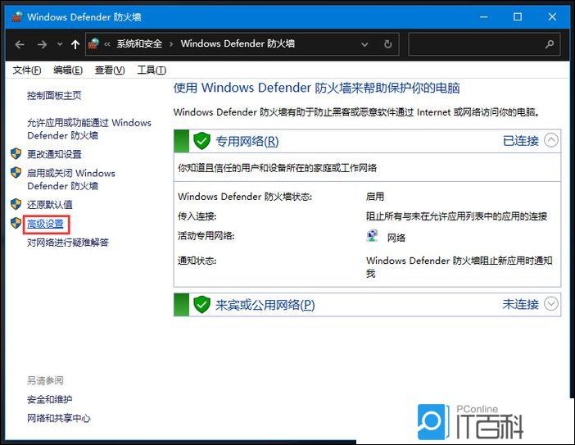Click the search magnifier icon

(549, 44)
